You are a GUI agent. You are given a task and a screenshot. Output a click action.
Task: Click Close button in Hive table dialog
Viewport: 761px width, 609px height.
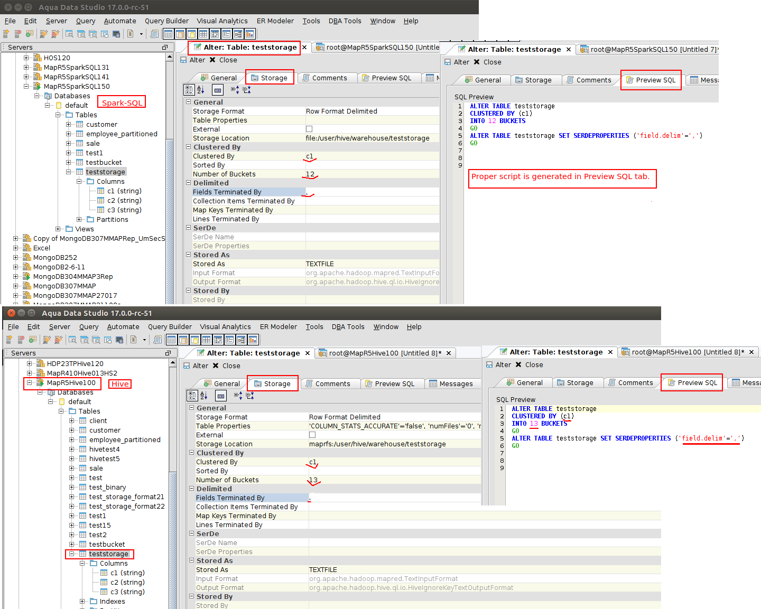click(226, 366)
